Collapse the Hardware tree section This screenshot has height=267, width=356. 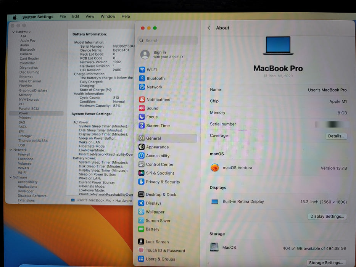coord(13,32)
